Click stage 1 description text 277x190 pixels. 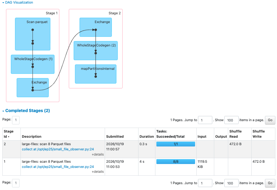pyautogui.click(x=46, y=161)
